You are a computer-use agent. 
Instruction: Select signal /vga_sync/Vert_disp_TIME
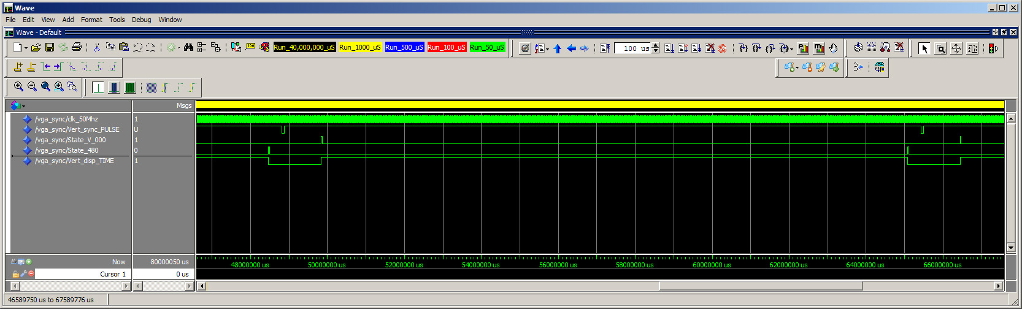click(74, 161)
